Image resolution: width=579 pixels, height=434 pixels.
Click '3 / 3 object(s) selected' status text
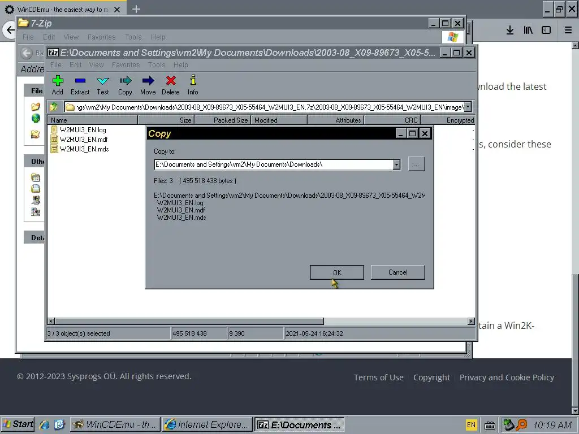click(x=79, y=333)
